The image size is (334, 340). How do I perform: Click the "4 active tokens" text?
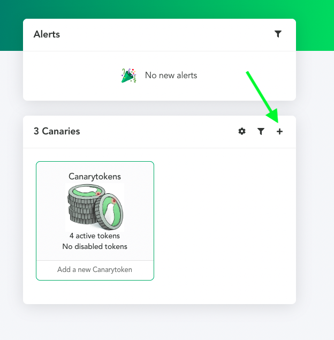pos(95,236)
